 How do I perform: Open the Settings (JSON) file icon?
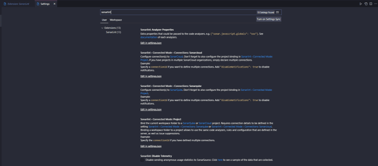coord(366,4)
